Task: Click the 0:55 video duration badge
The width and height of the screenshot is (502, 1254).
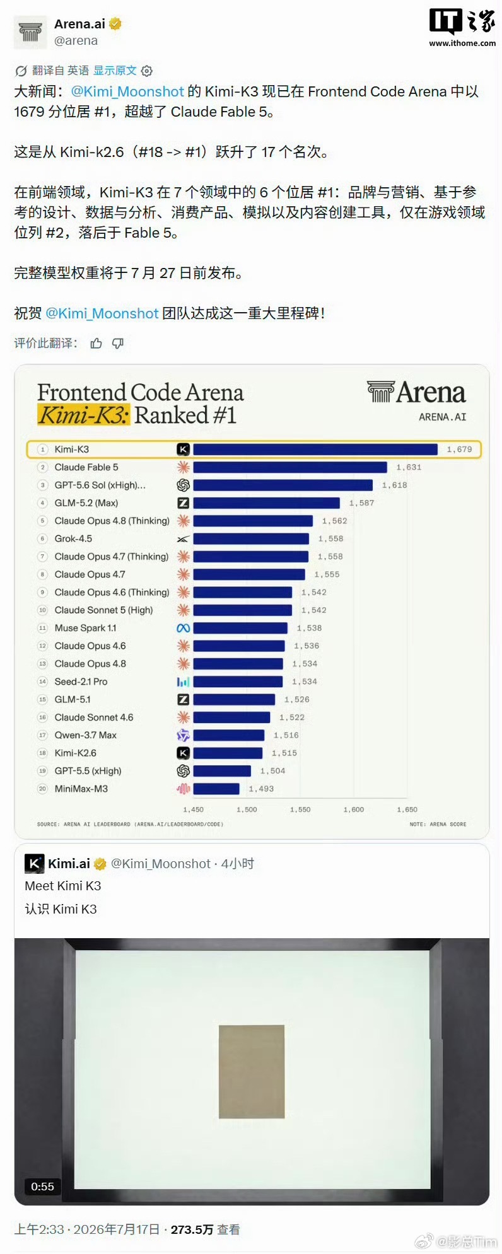Action: pos(43,1187)
